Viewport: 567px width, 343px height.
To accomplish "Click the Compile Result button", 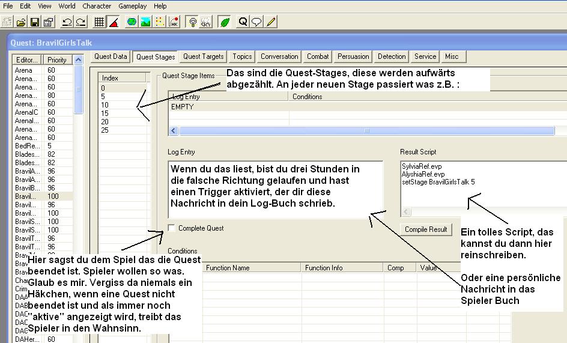I will pyautogui.click(x=426, y=229).
